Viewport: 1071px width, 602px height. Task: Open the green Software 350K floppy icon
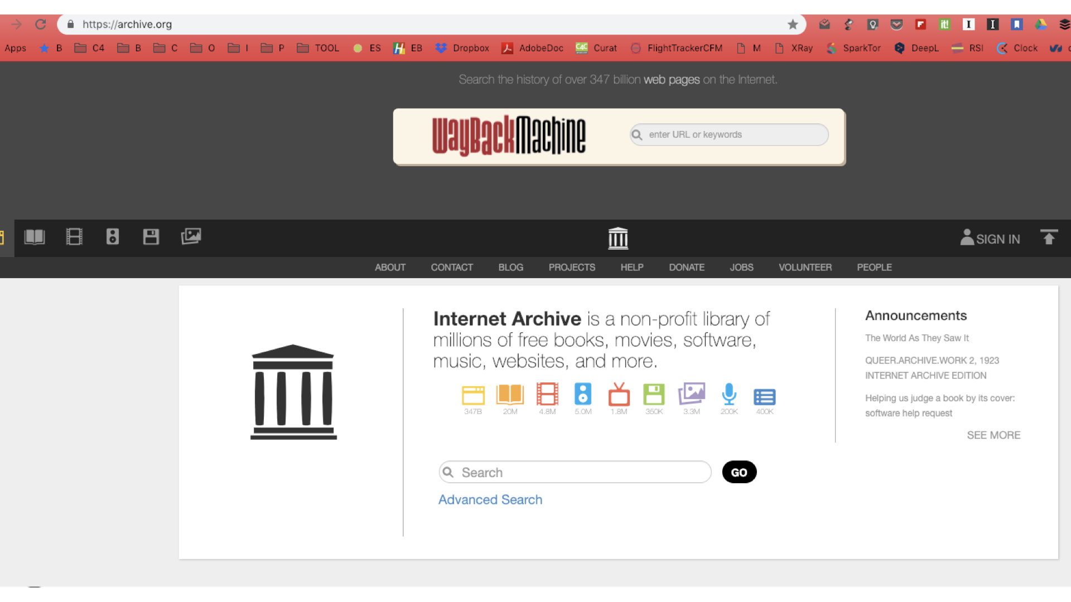(x=654, y=395)
